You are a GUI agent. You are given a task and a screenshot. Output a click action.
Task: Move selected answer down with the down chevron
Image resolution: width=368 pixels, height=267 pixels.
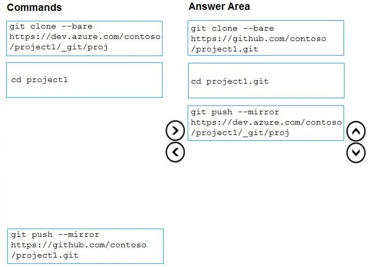[356, 153]
